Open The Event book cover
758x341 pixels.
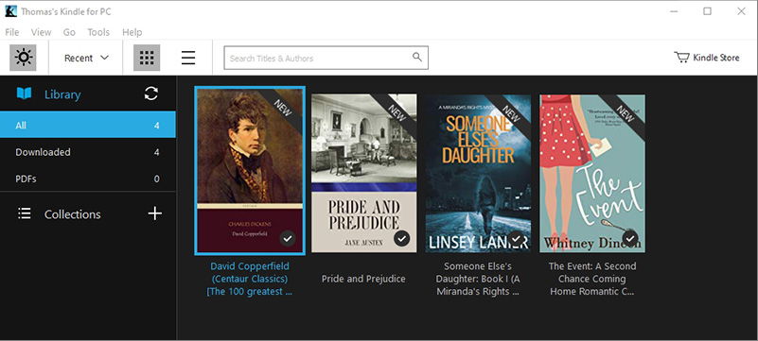(x=592, y=173)
